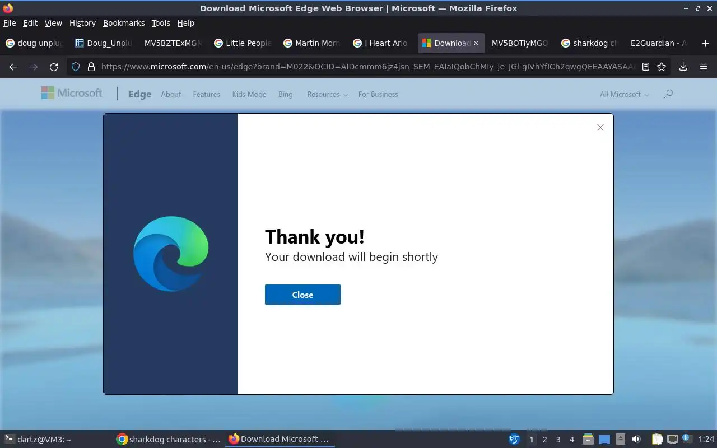Switch to the I Heart Arlo tab

coord(382,43)
